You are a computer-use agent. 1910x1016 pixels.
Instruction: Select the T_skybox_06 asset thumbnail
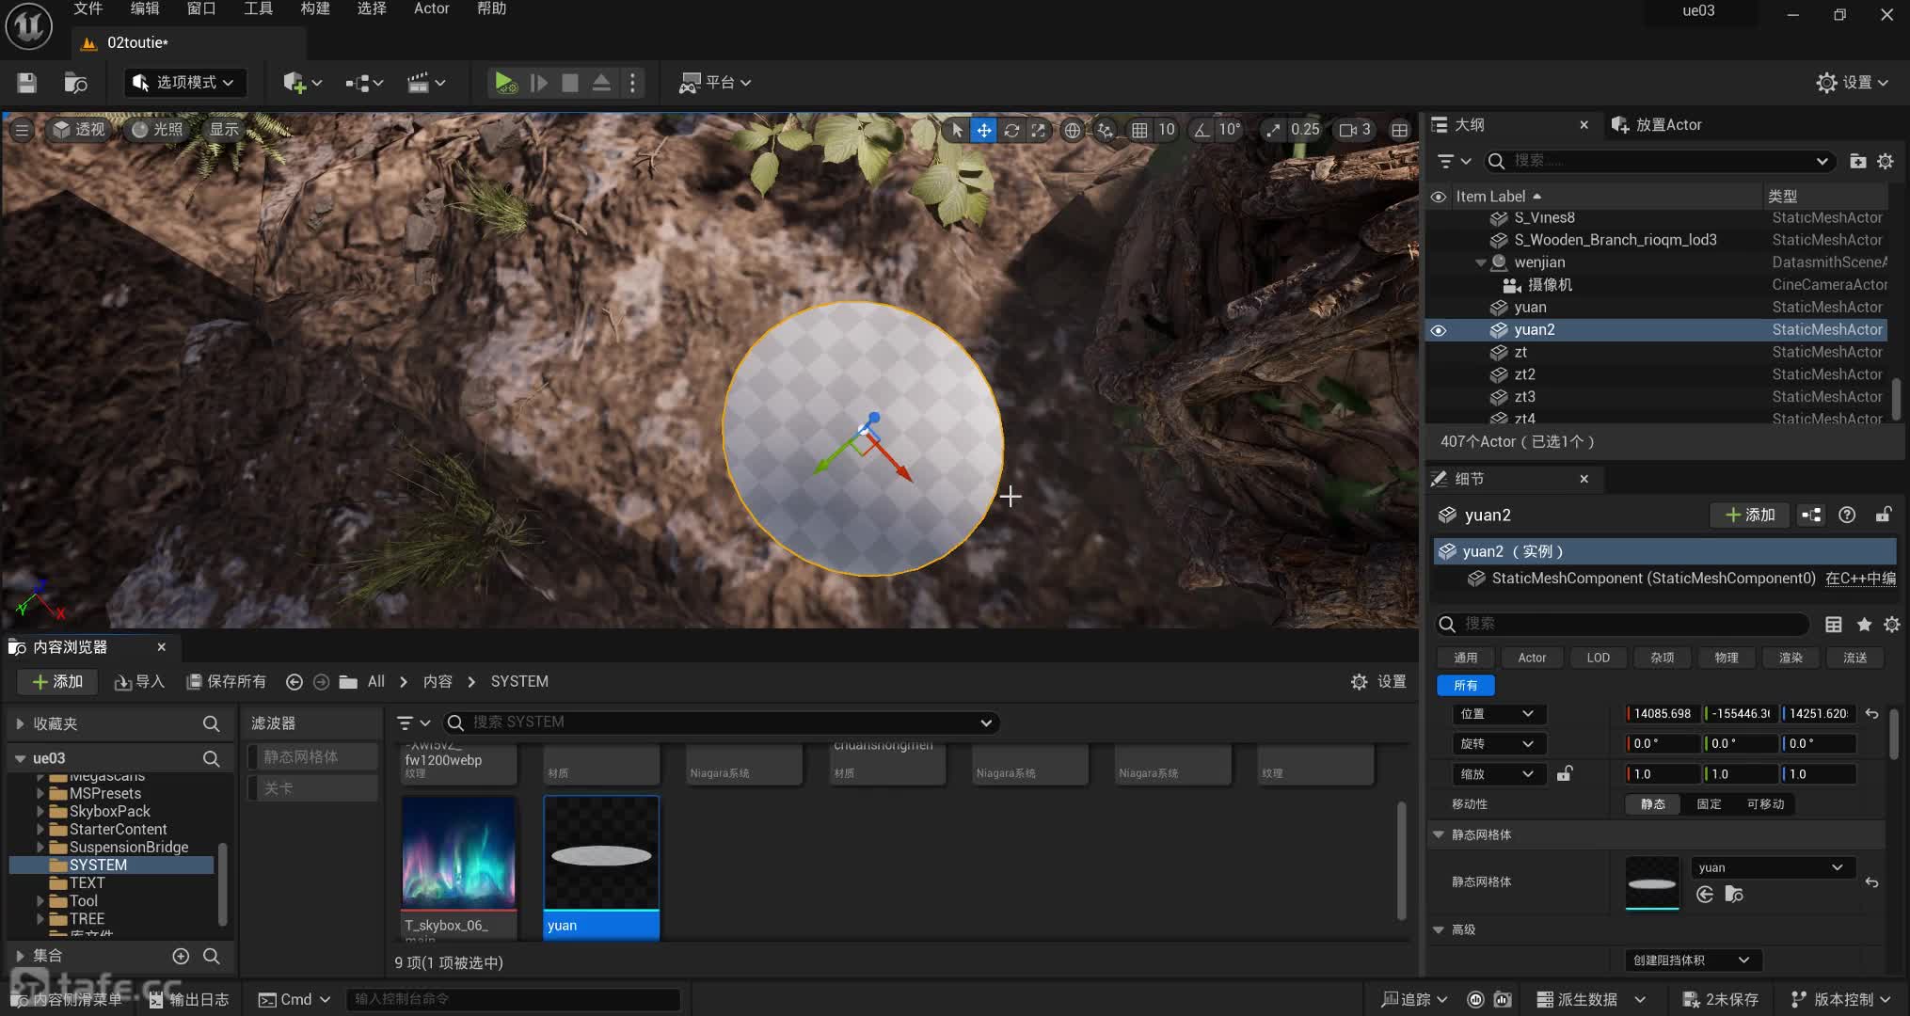click(458, 852)
